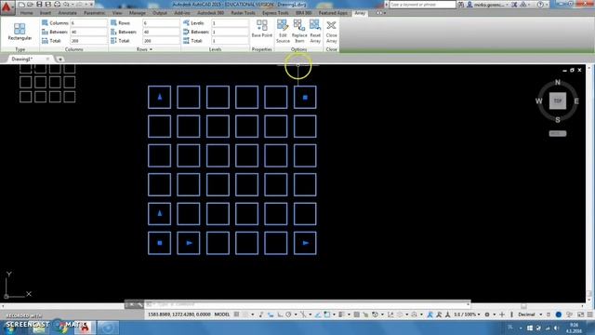Screen dimensions: 595x335
Task: Click the Annotation Visibility status icon
Action: pyautogui.click(x=430, y=315)
